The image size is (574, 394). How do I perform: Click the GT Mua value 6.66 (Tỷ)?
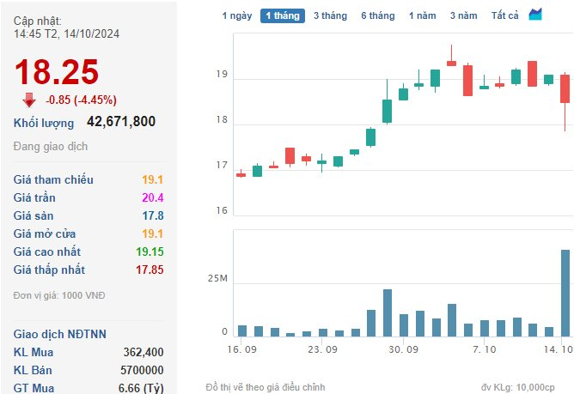(x=141, y=388)
